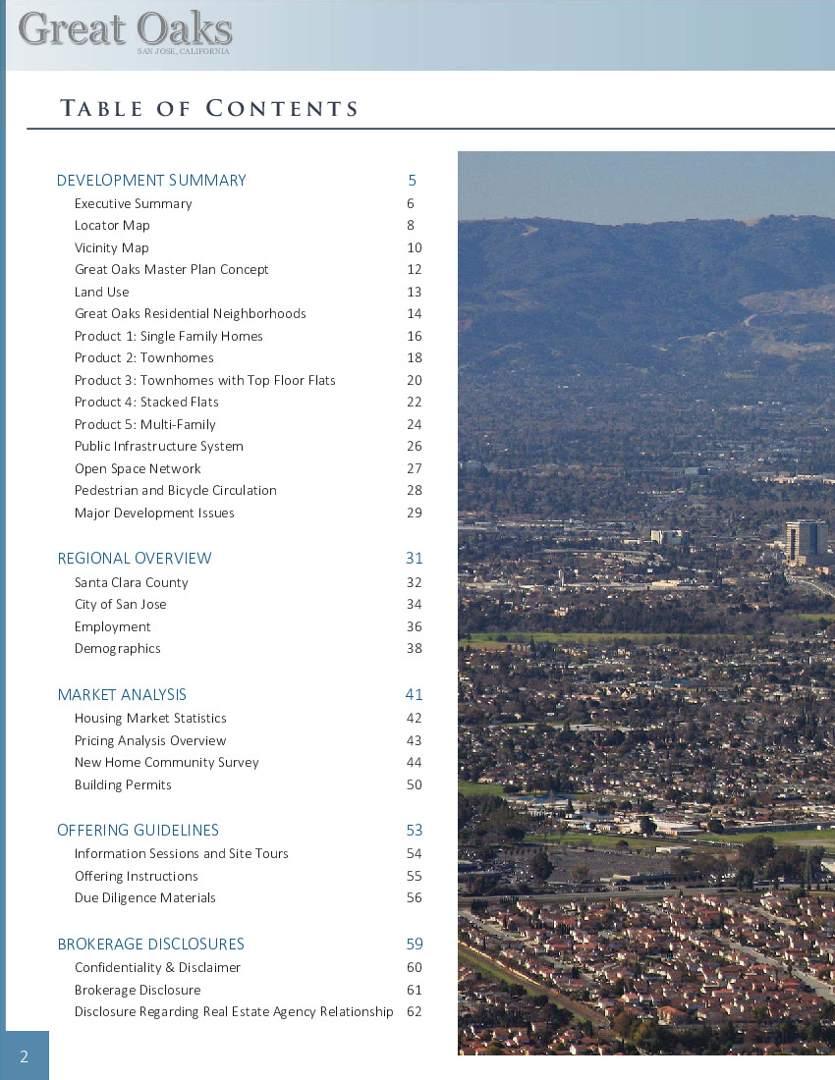Open the MARKET ANALYSIS section heading
Viewport: 835px width, 1080px height.
122,695
